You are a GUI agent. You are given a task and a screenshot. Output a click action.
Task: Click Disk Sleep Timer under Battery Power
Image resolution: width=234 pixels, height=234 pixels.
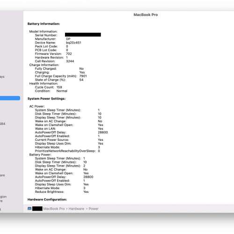click(x=56, y=162)
